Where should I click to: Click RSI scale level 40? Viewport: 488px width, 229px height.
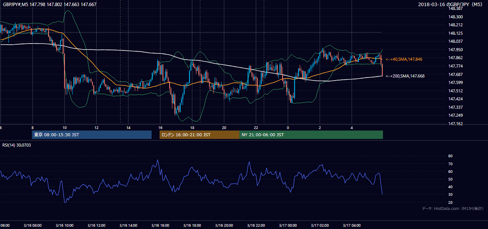(450, 187)
